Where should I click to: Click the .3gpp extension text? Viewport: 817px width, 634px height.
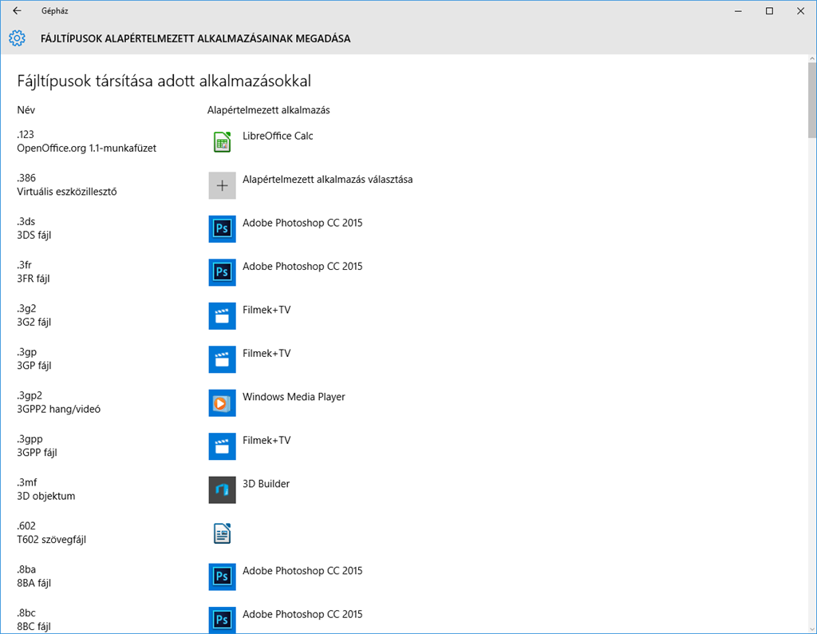[x=30, y=439]
